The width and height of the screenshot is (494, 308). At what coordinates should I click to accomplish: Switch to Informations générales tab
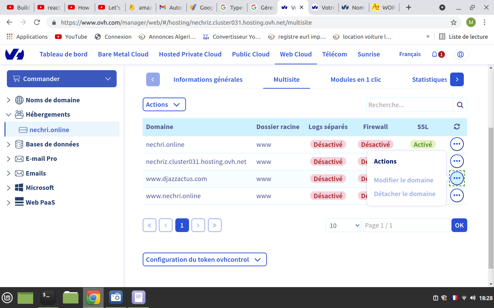[208, 79]
